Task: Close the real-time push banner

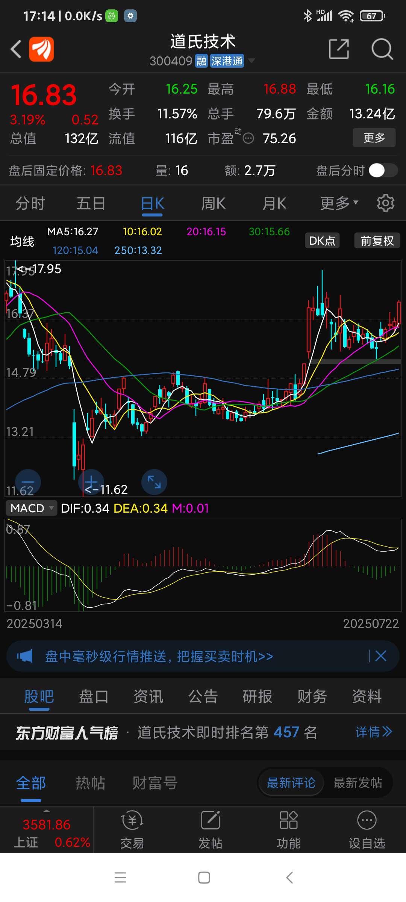Action: tap(380, 656)
